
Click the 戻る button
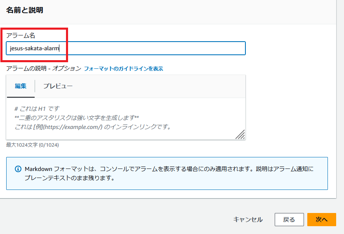point(289,220)
